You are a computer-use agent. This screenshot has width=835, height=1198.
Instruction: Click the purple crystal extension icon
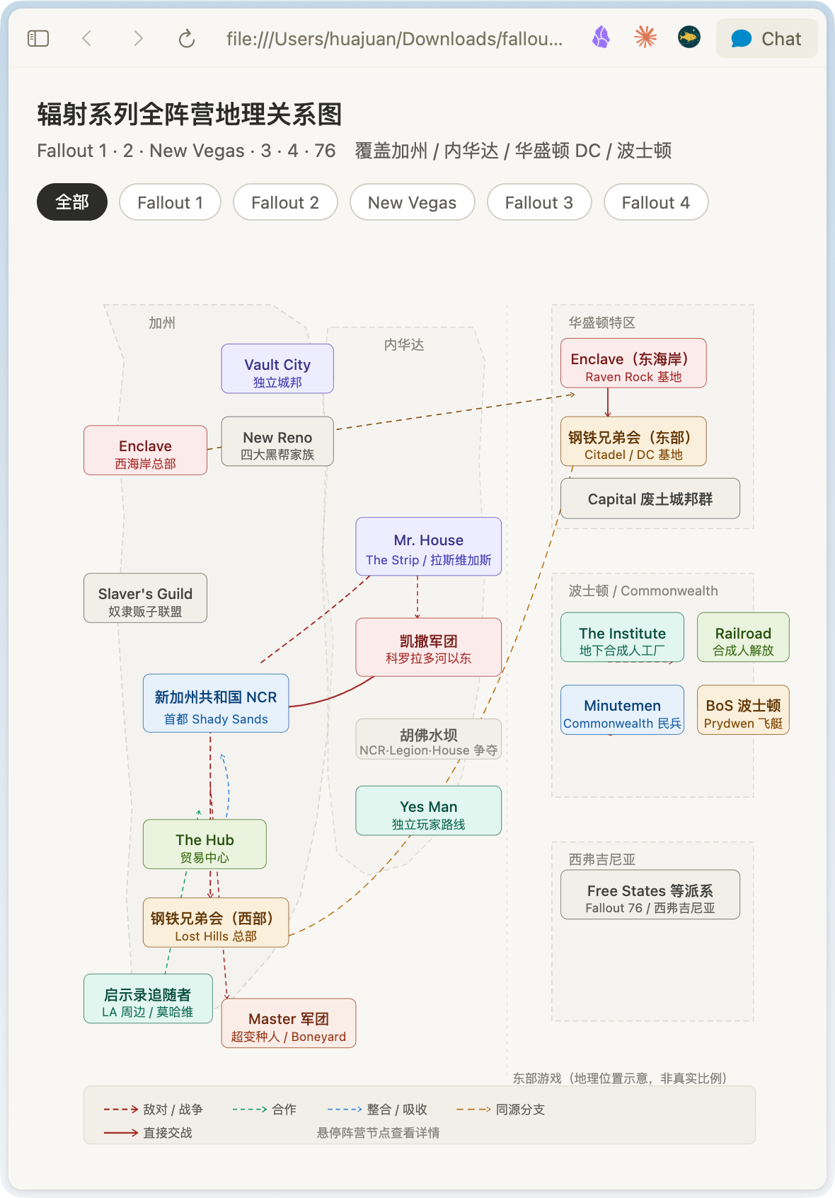coord(601,37)
